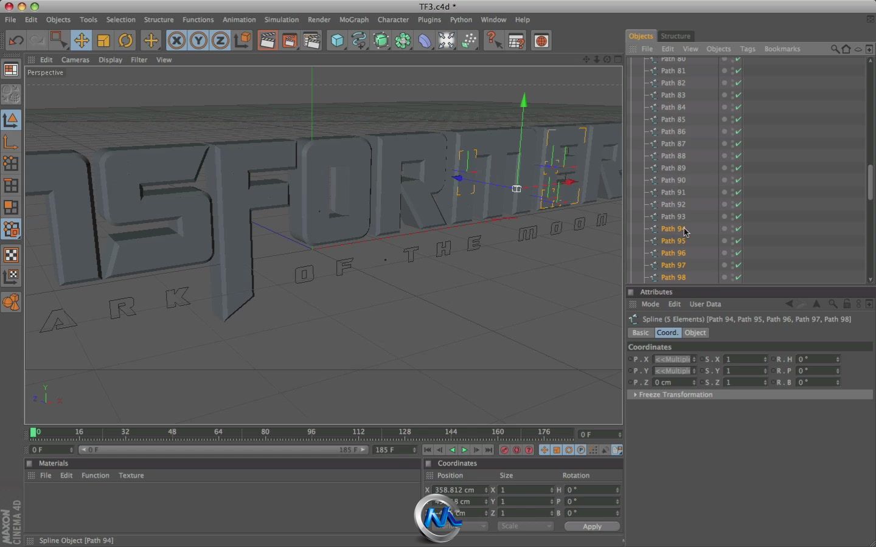The height and width of the screenshot is (547, 876).
Task: Open the Object attributes tab
Action: [x=695, y=332]
